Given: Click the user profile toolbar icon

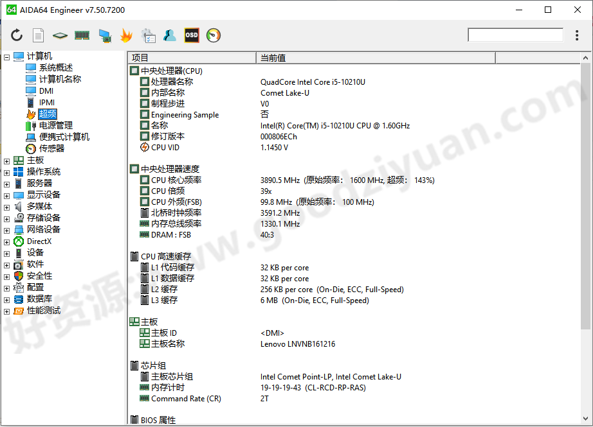Looking at the screenshot, I should (169, 35).
